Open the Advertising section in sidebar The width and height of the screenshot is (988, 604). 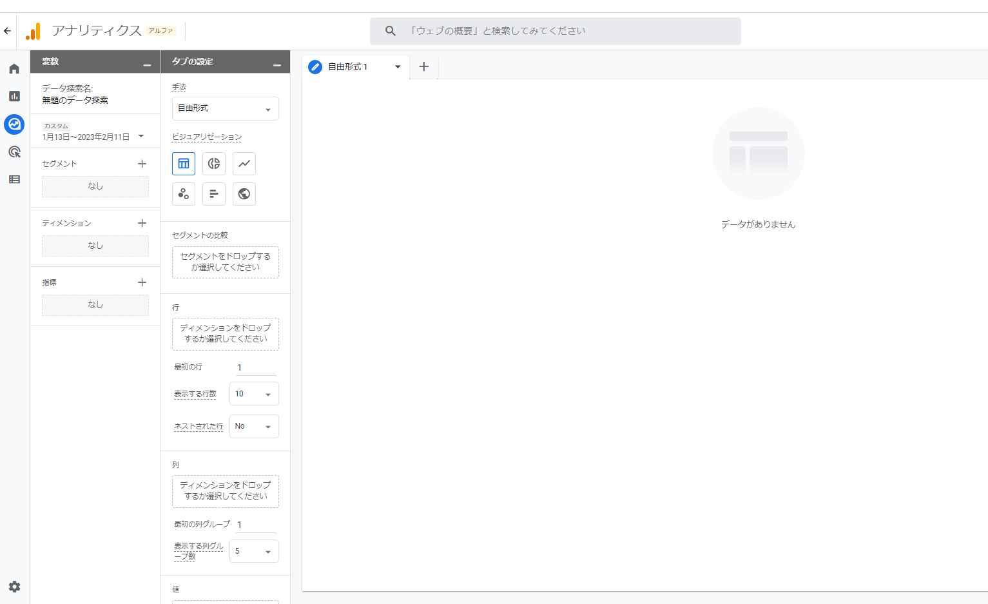[x=14, y=152]
